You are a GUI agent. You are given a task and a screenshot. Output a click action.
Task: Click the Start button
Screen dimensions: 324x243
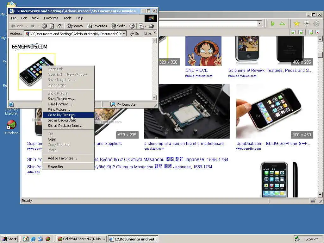[9, 239]
